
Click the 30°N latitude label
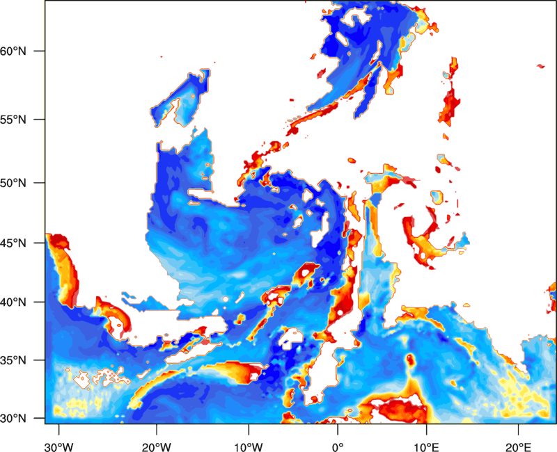pyautogui.click(x=13, y=419)
